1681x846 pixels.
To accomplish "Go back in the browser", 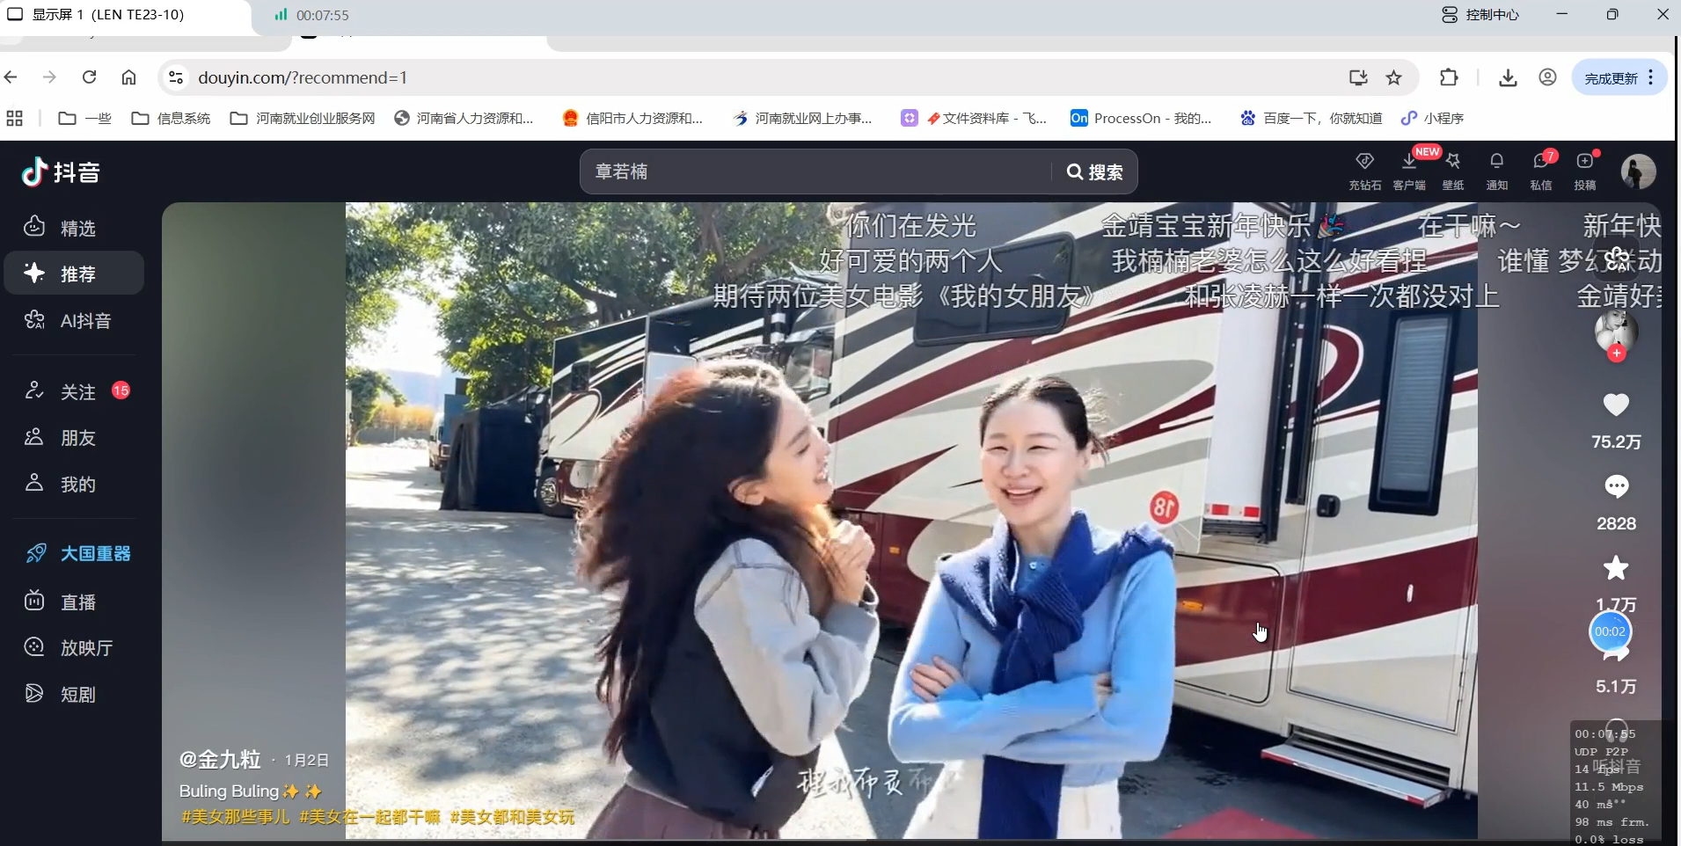I will click(x=11, y=77).
